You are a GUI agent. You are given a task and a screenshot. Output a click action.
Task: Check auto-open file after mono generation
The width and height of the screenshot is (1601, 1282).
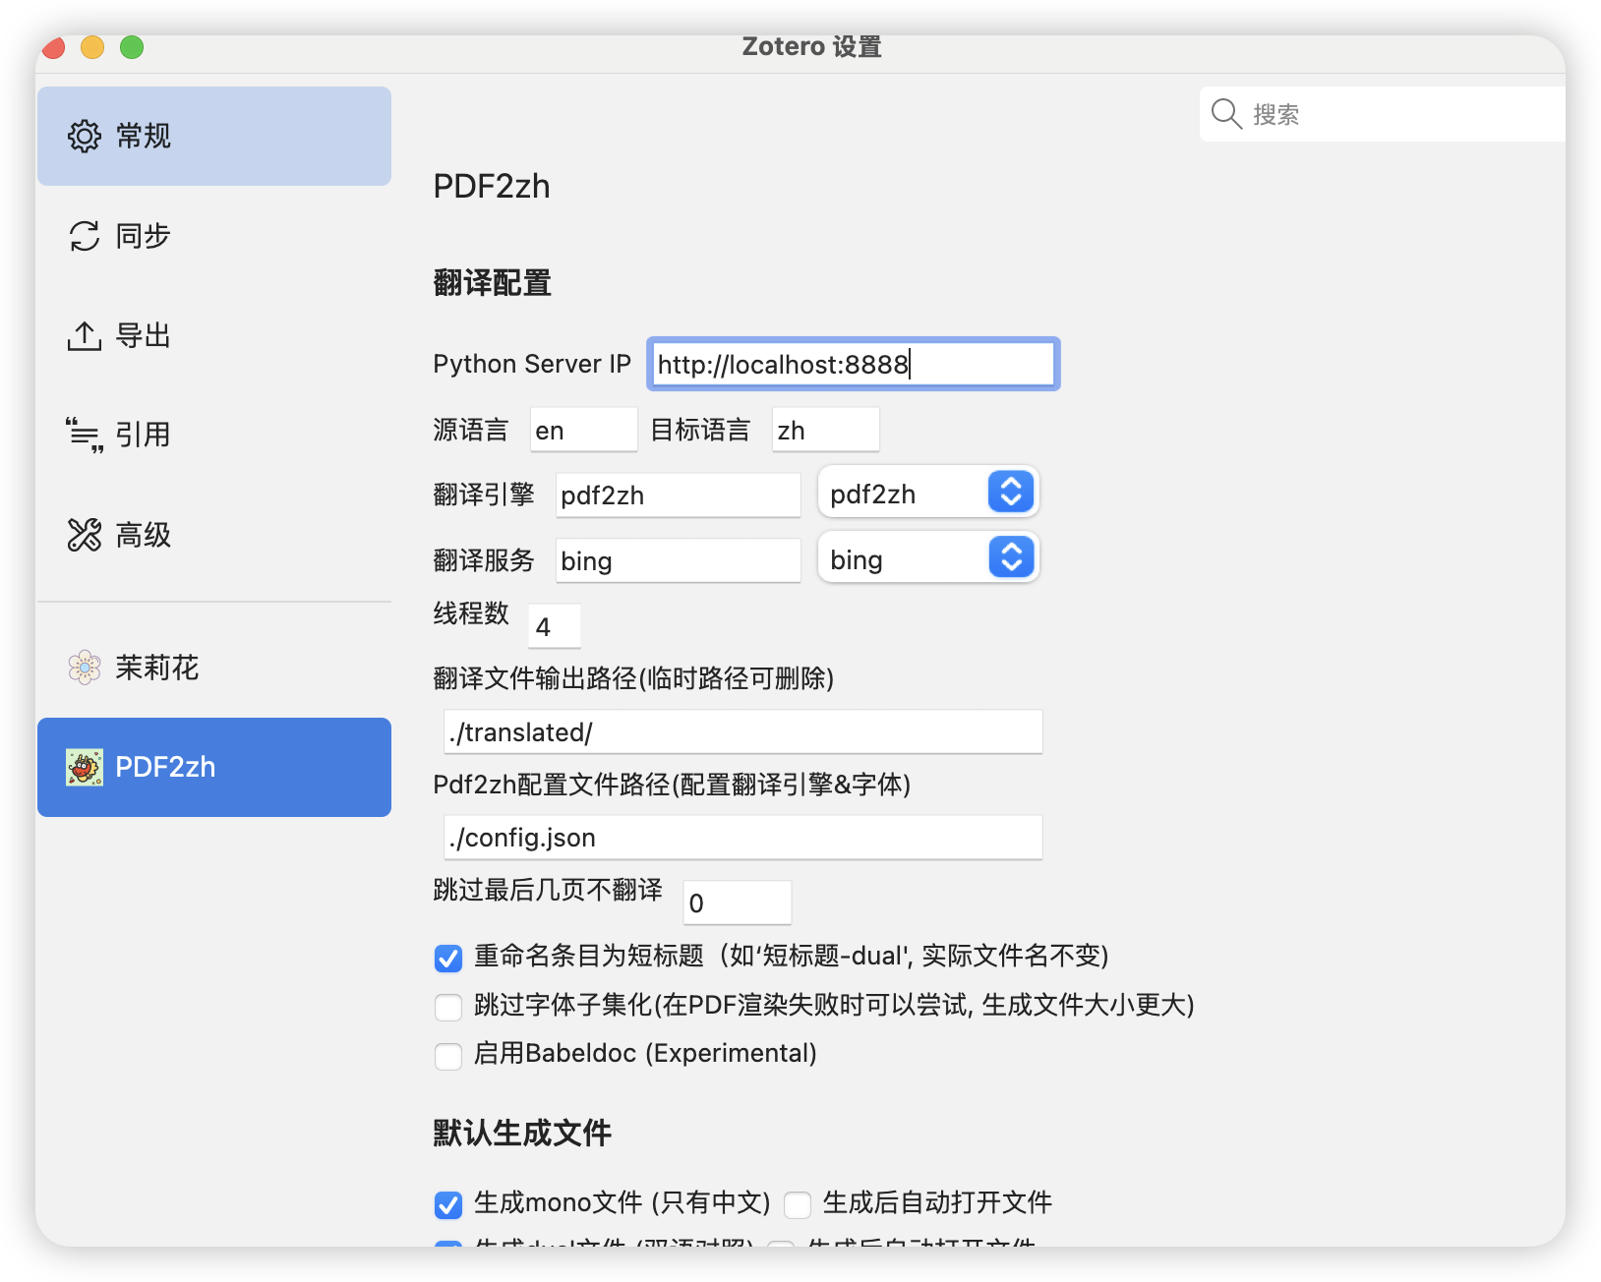(798, 1204)
